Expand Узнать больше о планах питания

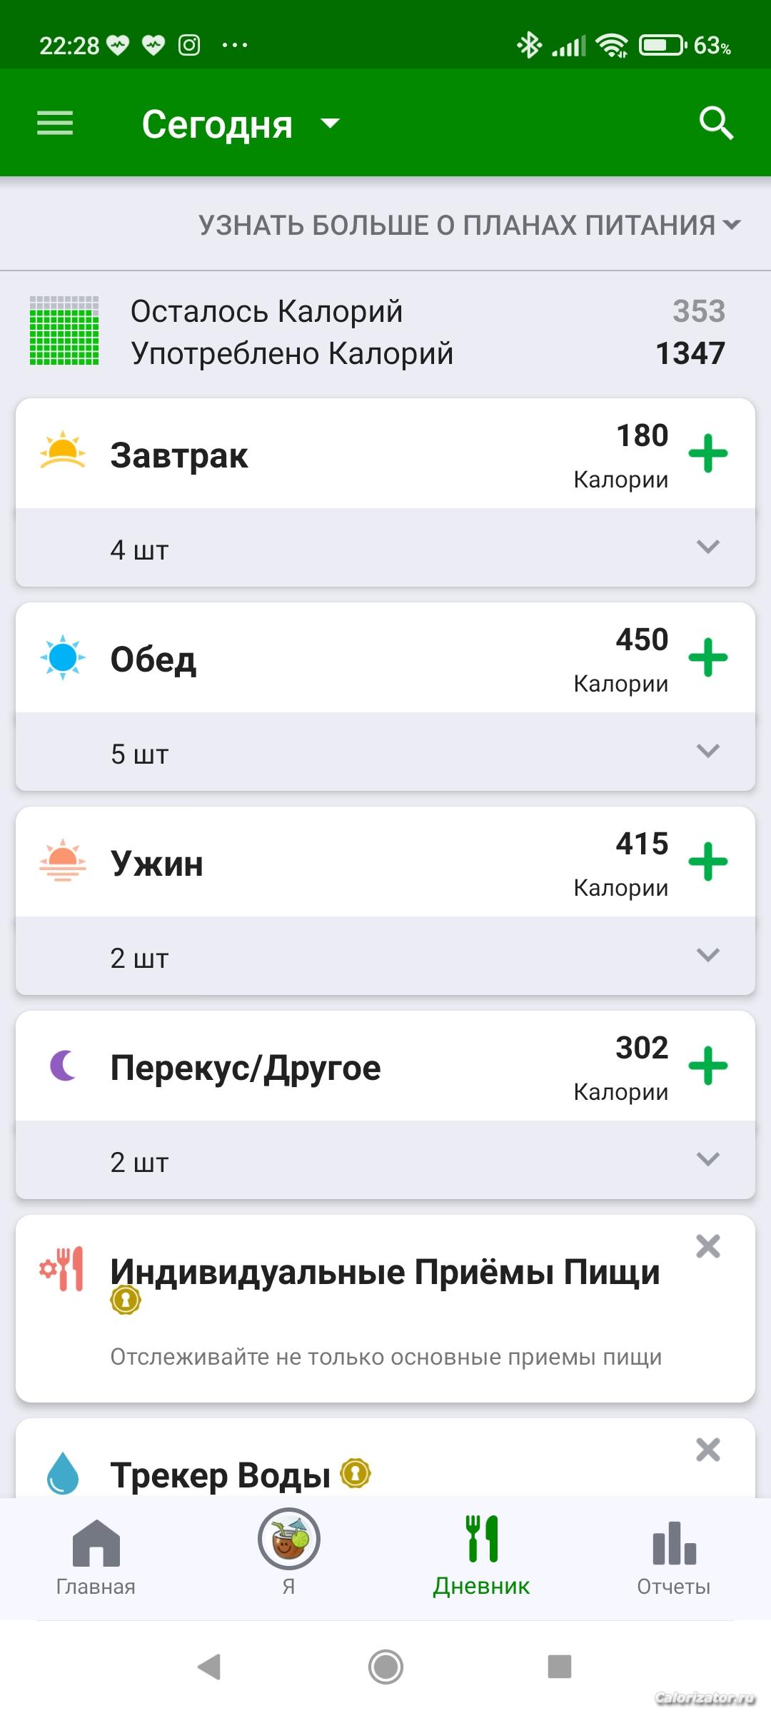[469, 226]
